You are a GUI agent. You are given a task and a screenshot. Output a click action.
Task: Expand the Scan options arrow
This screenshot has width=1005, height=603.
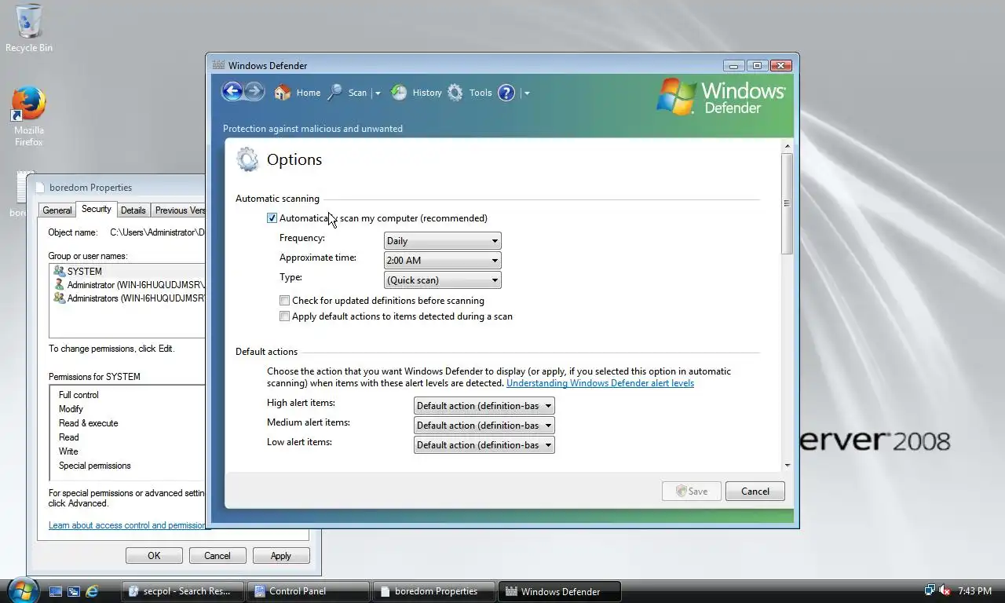coord(377,93)
